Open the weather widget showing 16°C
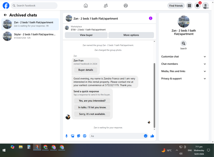 click(x=166, y=150)
